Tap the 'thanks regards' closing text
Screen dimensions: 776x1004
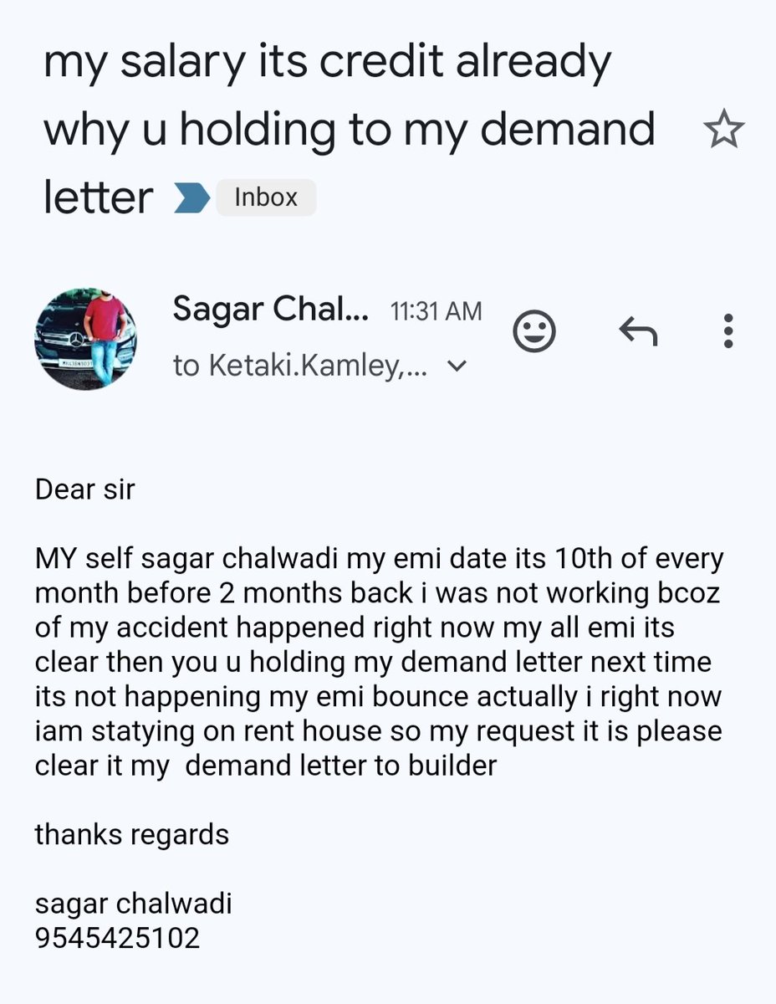(132, 834)
